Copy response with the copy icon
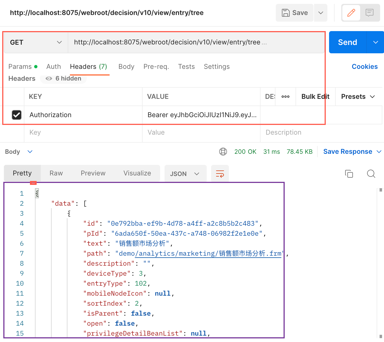The width and height of the screenshot is (384, 342). click(349, 174)
